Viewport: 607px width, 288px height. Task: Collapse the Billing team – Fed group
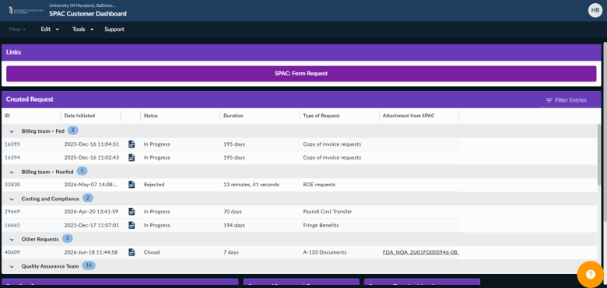tap(12, 131)
